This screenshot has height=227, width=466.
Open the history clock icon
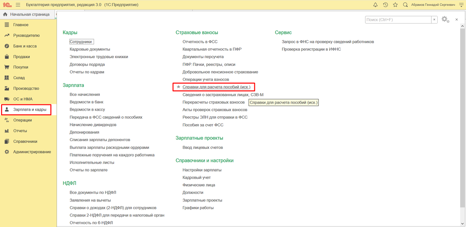coord(385,5)
